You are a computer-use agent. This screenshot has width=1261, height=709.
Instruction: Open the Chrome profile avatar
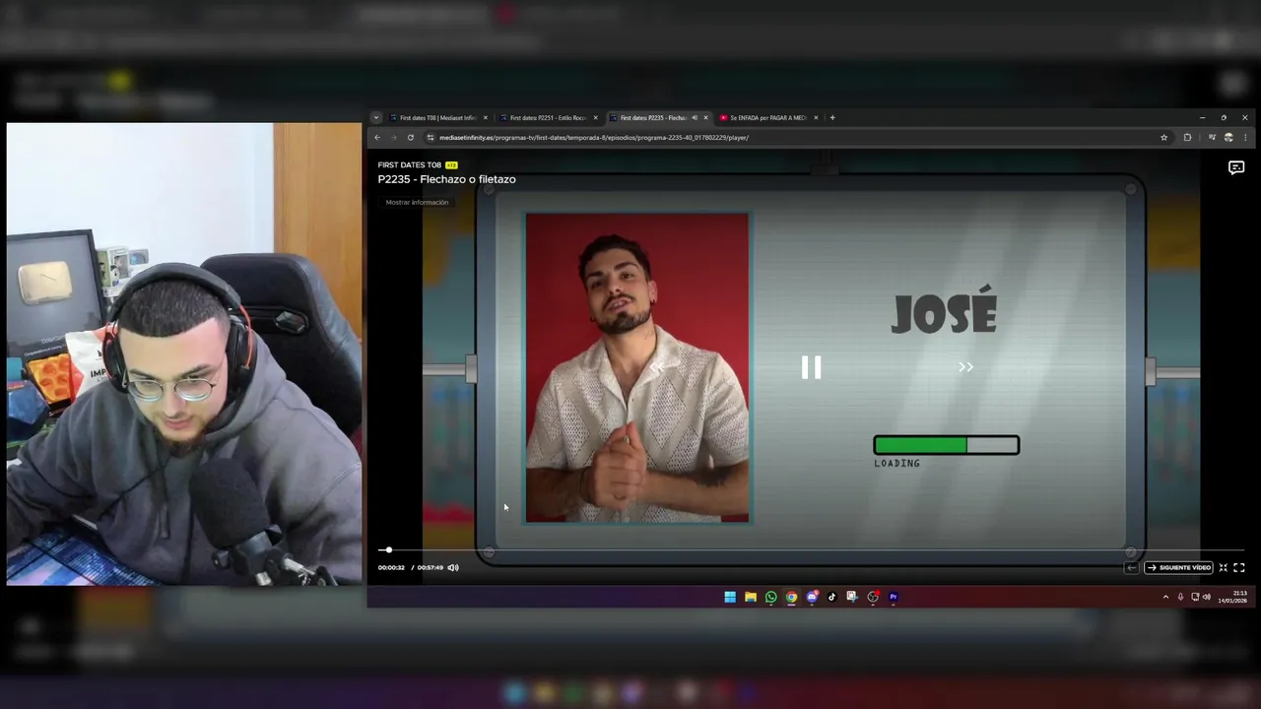[1228, 137]
